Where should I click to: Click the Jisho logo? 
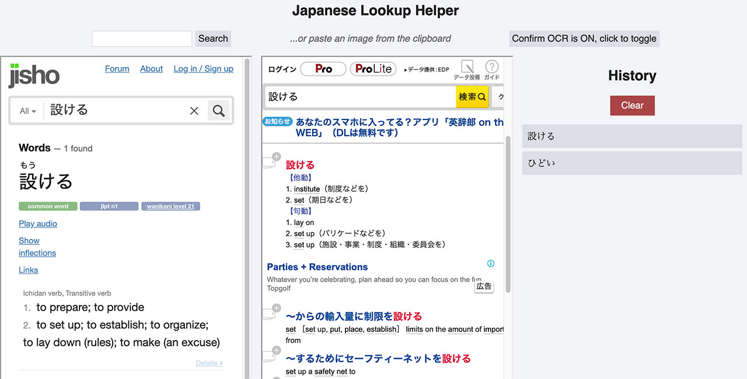coord(34,75)
